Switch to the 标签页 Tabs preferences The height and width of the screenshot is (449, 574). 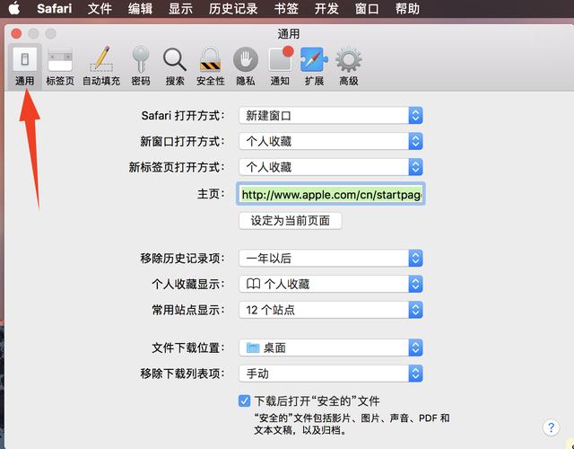(x=60, y=66)
